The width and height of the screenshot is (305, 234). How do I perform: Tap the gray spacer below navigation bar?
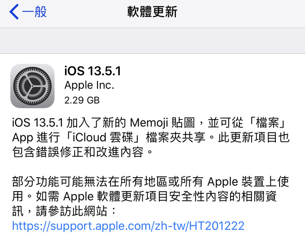click(152, 41)
